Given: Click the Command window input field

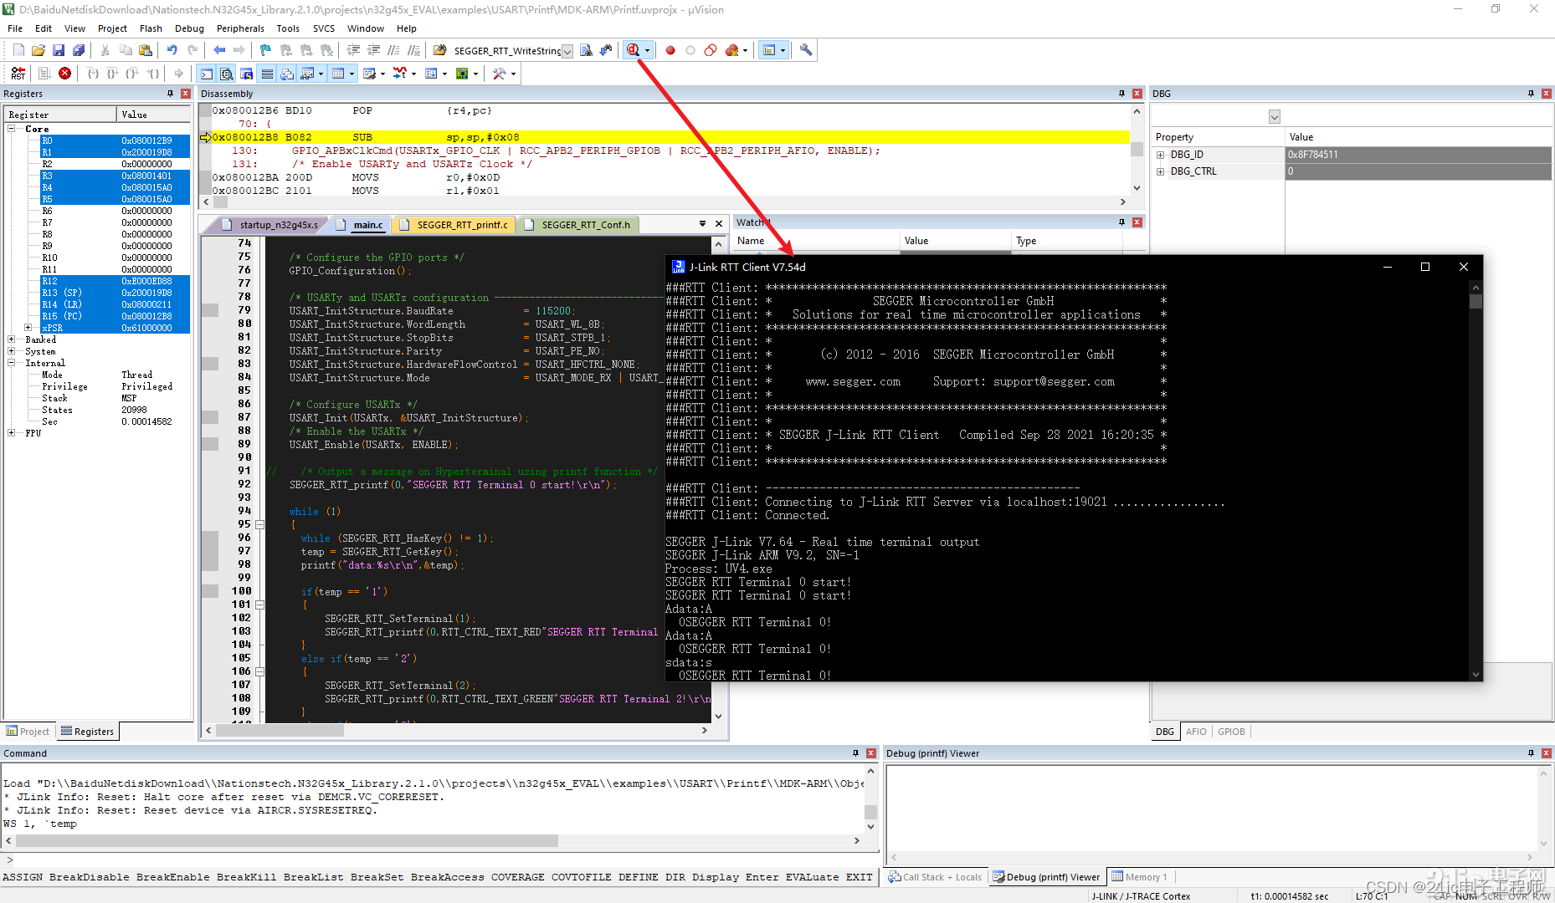Looking at the screenshot, I should (418, 860).
